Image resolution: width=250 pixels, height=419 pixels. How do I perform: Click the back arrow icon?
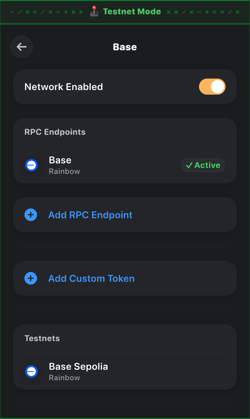tap(21, 47)
